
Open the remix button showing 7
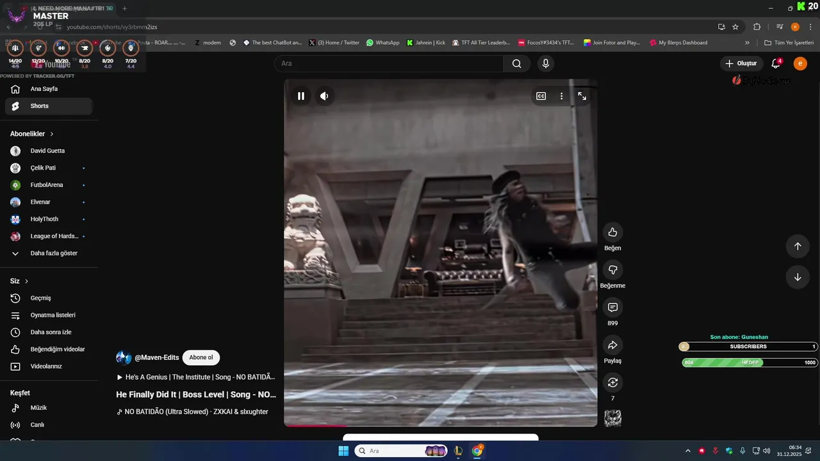(612, 382)
